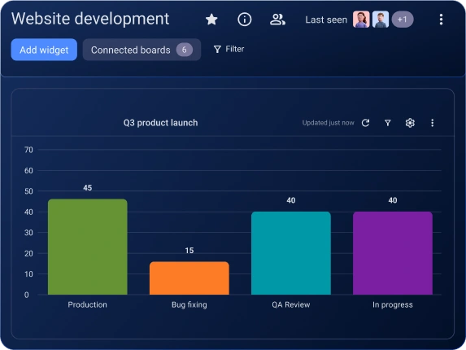This screenshot has width=466, height=350.
Task: Click the Add widget button
Action: click(x=44, y=50)
